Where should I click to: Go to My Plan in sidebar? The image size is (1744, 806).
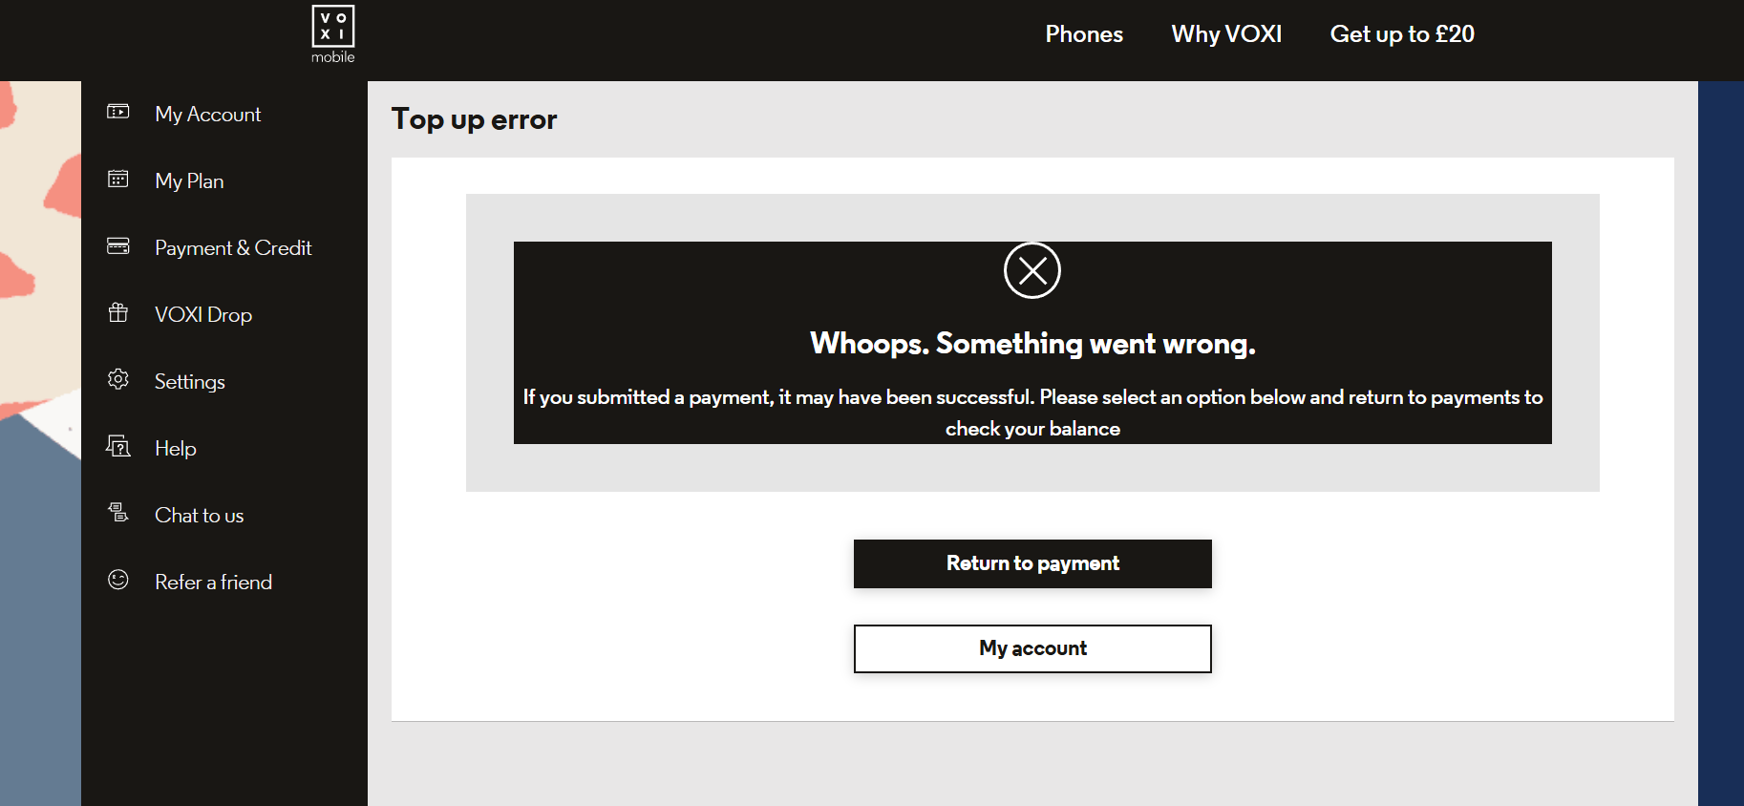point(189,181)
